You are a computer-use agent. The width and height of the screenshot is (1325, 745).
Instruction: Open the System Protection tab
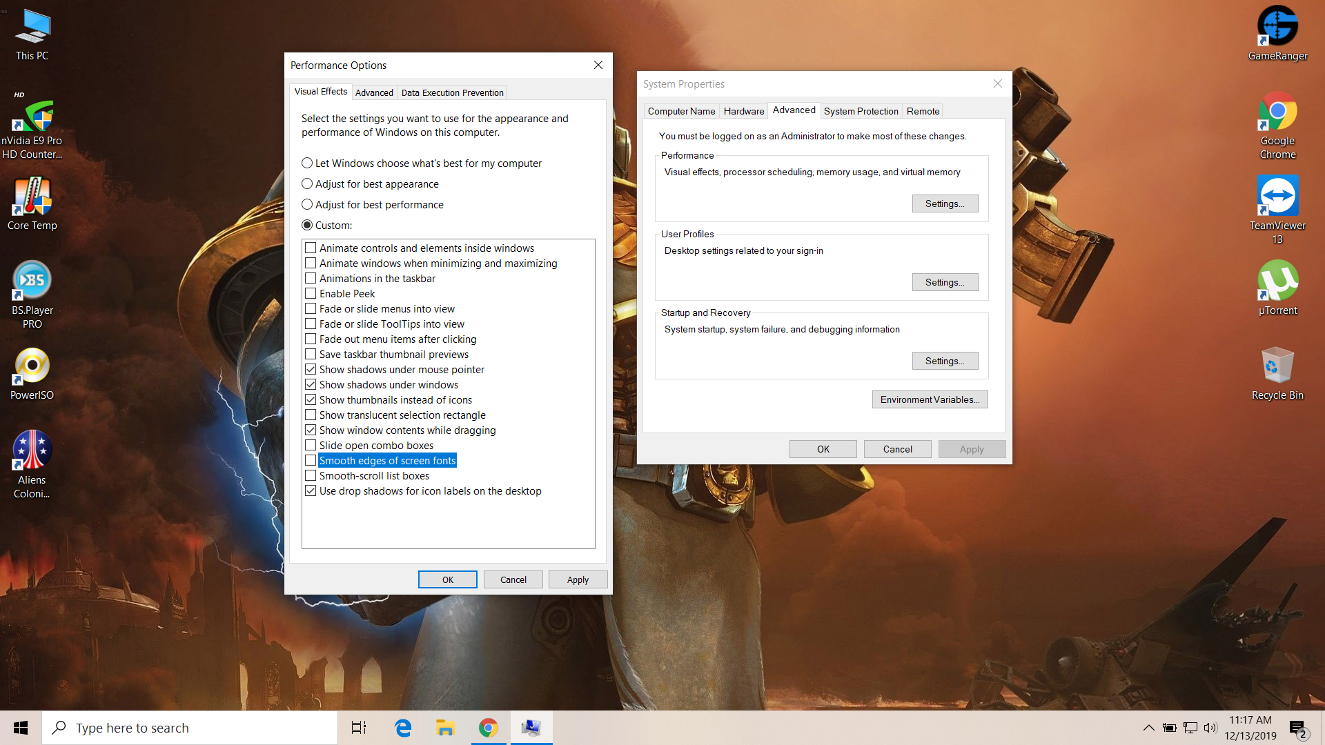(861, 111)
